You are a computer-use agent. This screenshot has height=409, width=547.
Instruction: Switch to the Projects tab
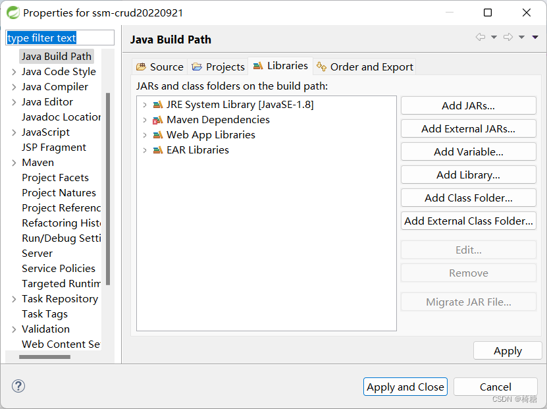tap(218, 67)
